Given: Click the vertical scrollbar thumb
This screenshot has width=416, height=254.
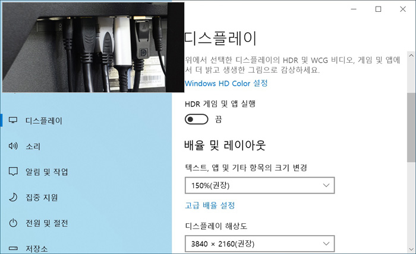Looking at the screenshot, I should coord(411,127).
